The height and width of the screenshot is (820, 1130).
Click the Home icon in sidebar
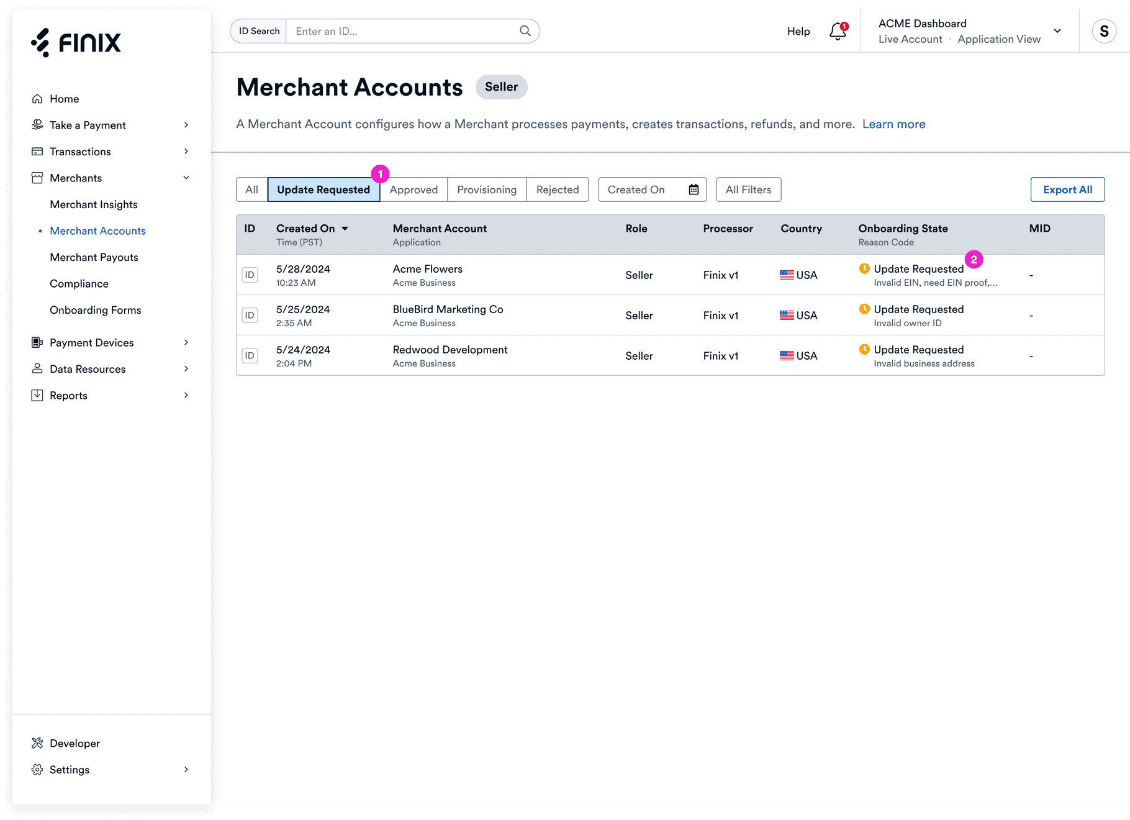pyautogui.click(x=37, y=99)
